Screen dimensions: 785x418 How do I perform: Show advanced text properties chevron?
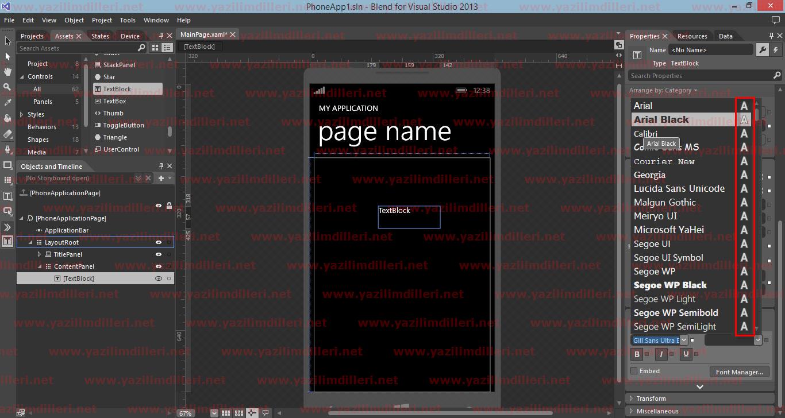[699, 387]
